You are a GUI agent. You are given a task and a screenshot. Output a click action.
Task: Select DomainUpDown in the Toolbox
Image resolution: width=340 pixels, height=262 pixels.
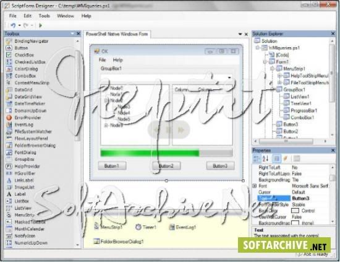(x=30, y=111)
